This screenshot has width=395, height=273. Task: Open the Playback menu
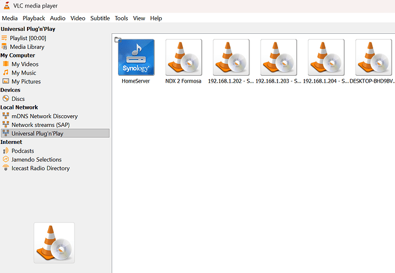[34, 18]
